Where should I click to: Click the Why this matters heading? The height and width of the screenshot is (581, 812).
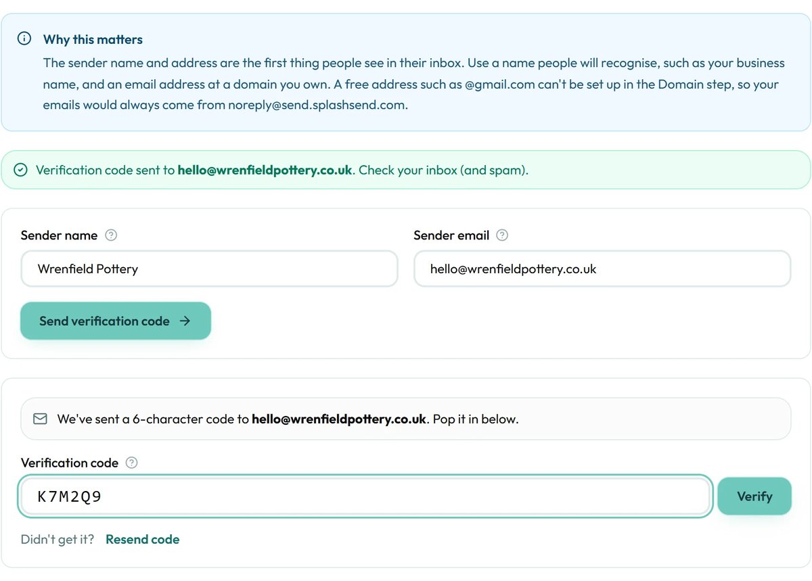pos(93,39)
